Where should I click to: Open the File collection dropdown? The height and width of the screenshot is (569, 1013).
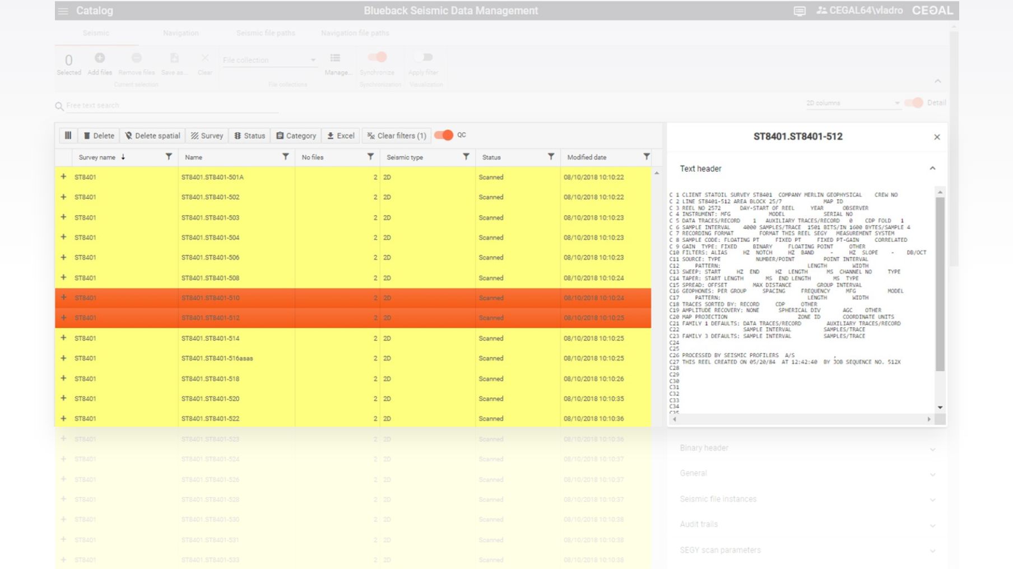269,60
